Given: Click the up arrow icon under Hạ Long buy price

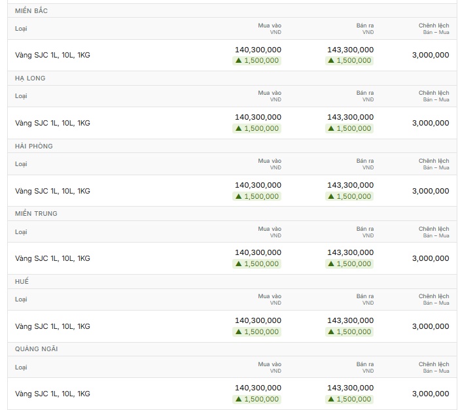Looking at the screenshot, I should [239, 128].
